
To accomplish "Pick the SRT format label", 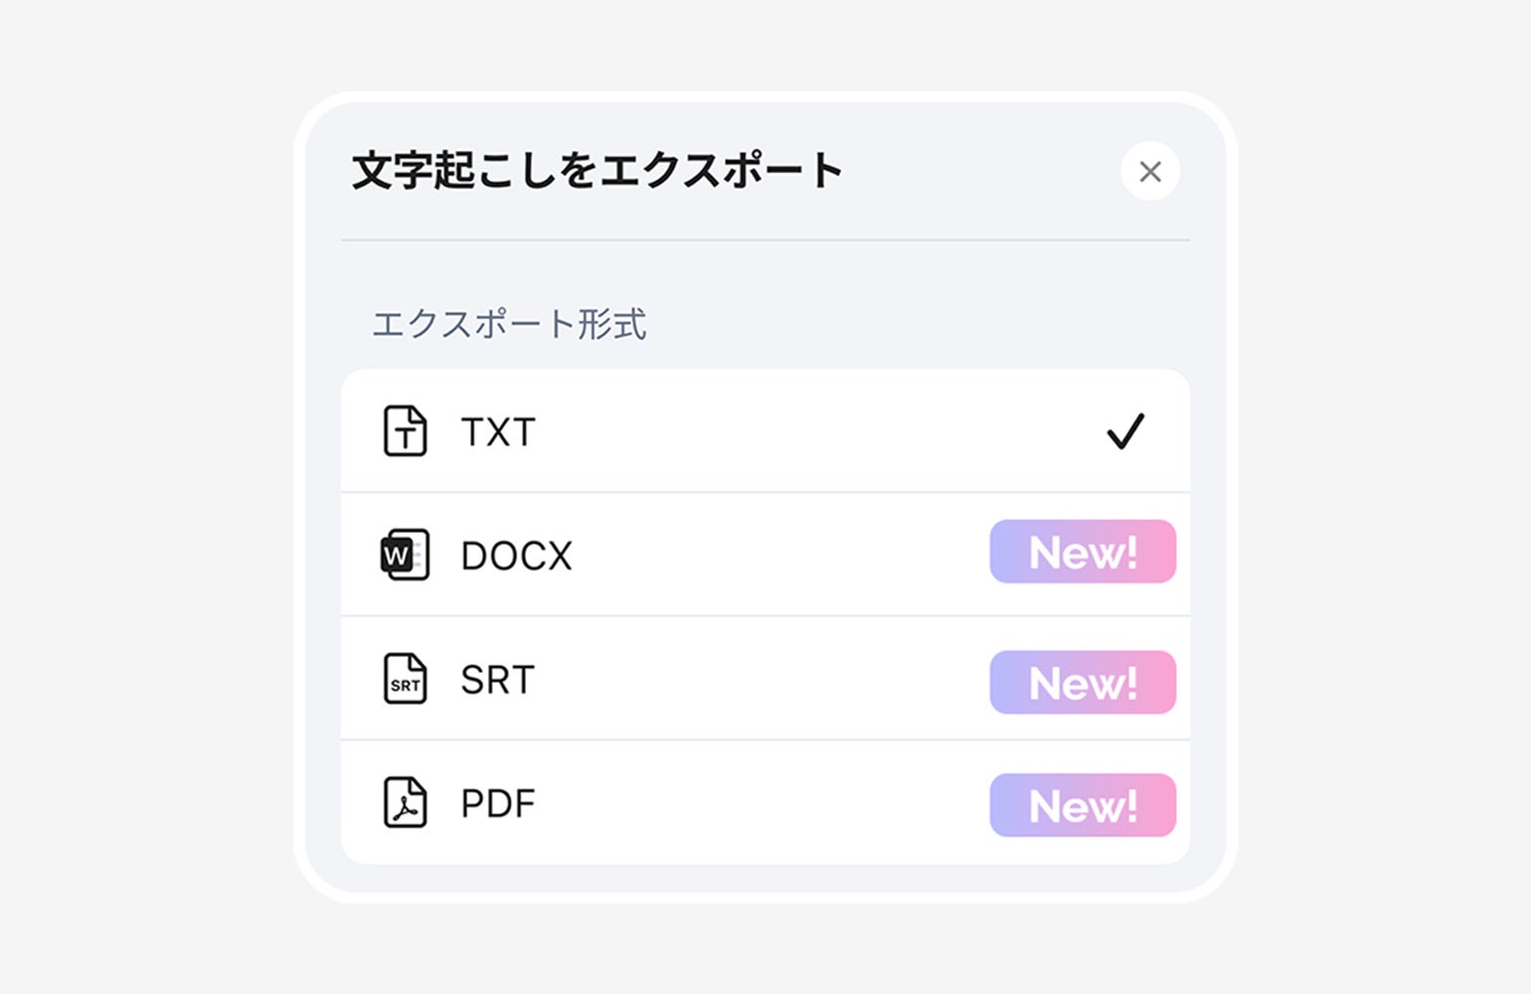I will tap(498, 680).
